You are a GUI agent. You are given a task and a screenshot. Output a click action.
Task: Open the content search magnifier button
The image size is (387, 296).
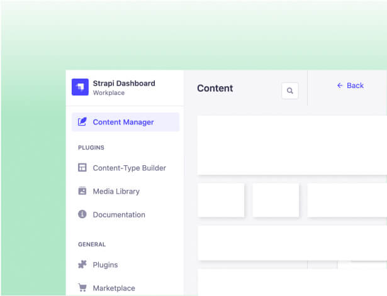[x=289, y=90]
